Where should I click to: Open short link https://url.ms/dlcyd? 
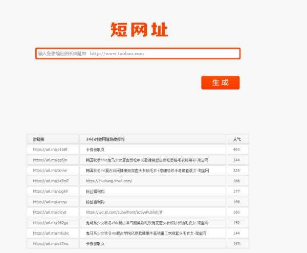pos(50,212)
